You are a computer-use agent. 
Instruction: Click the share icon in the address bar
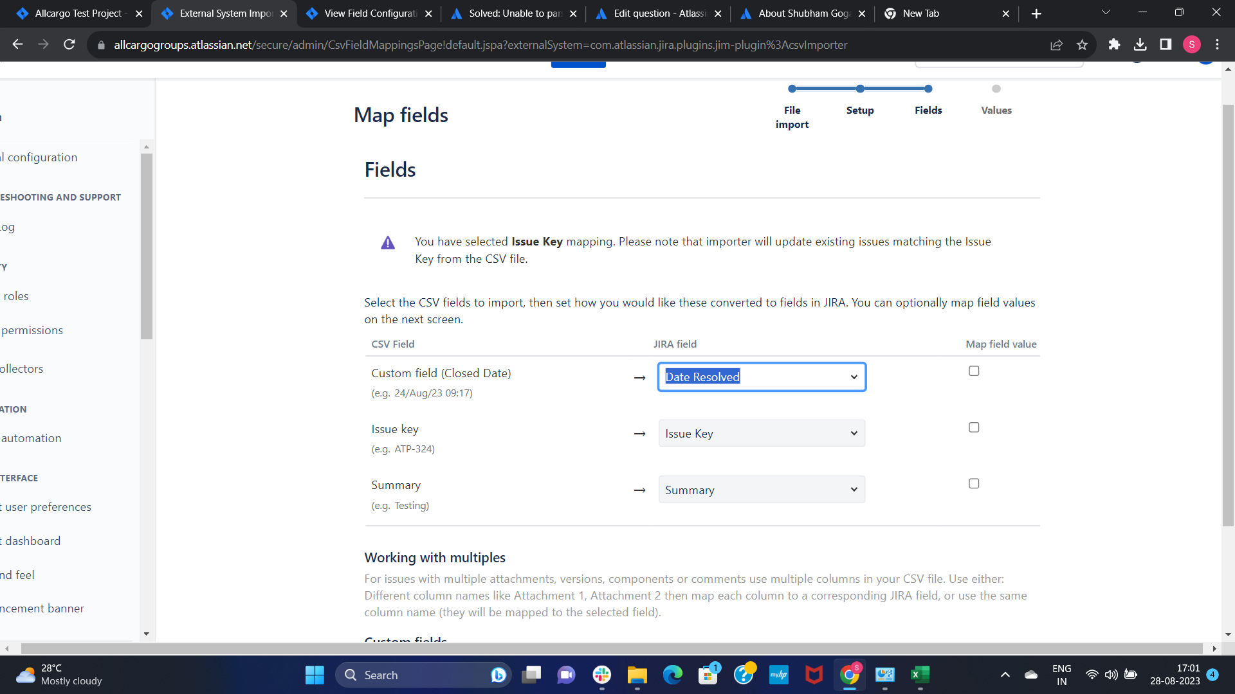(x=1057, y=44)
